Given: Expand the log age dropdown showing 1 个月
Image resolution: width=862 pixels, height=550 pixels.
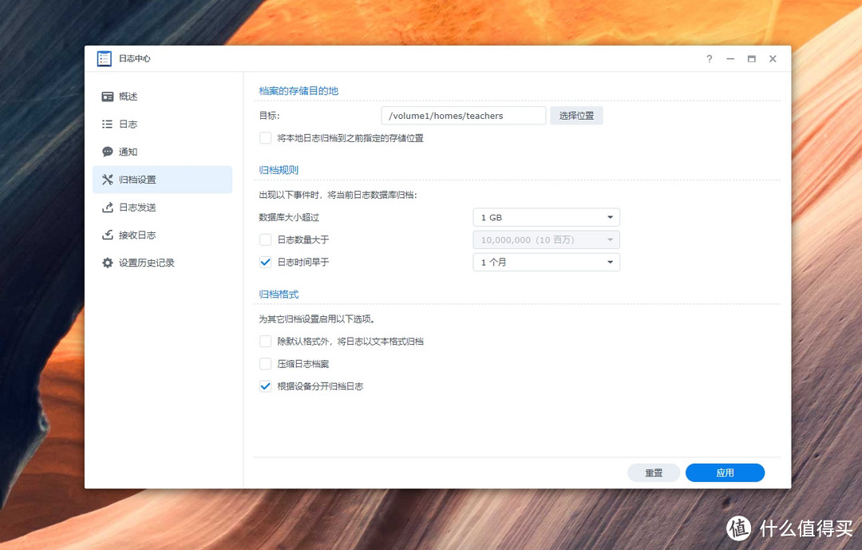Looking at the screenshot, I should [x=546, y=262].
